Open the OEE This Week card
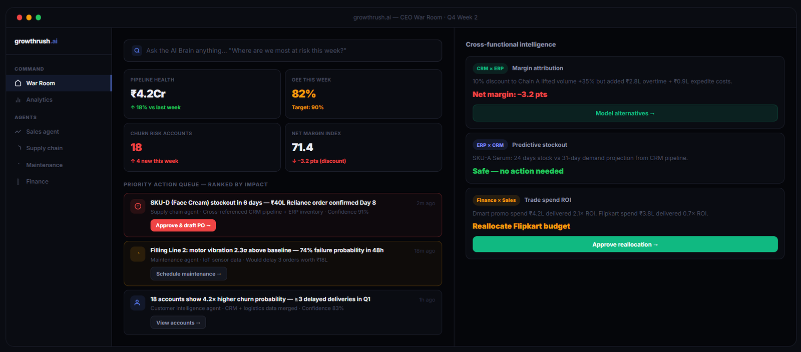 point(363,94)
